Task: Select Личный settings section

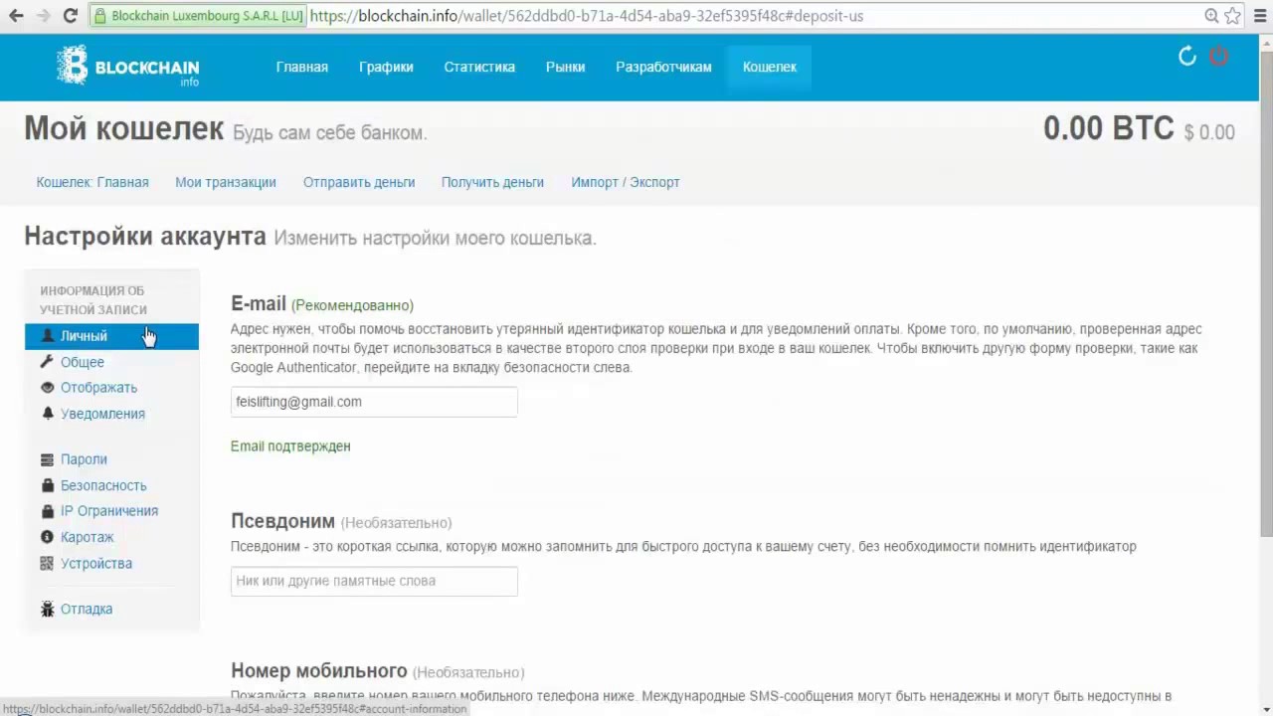Action: 111,336
